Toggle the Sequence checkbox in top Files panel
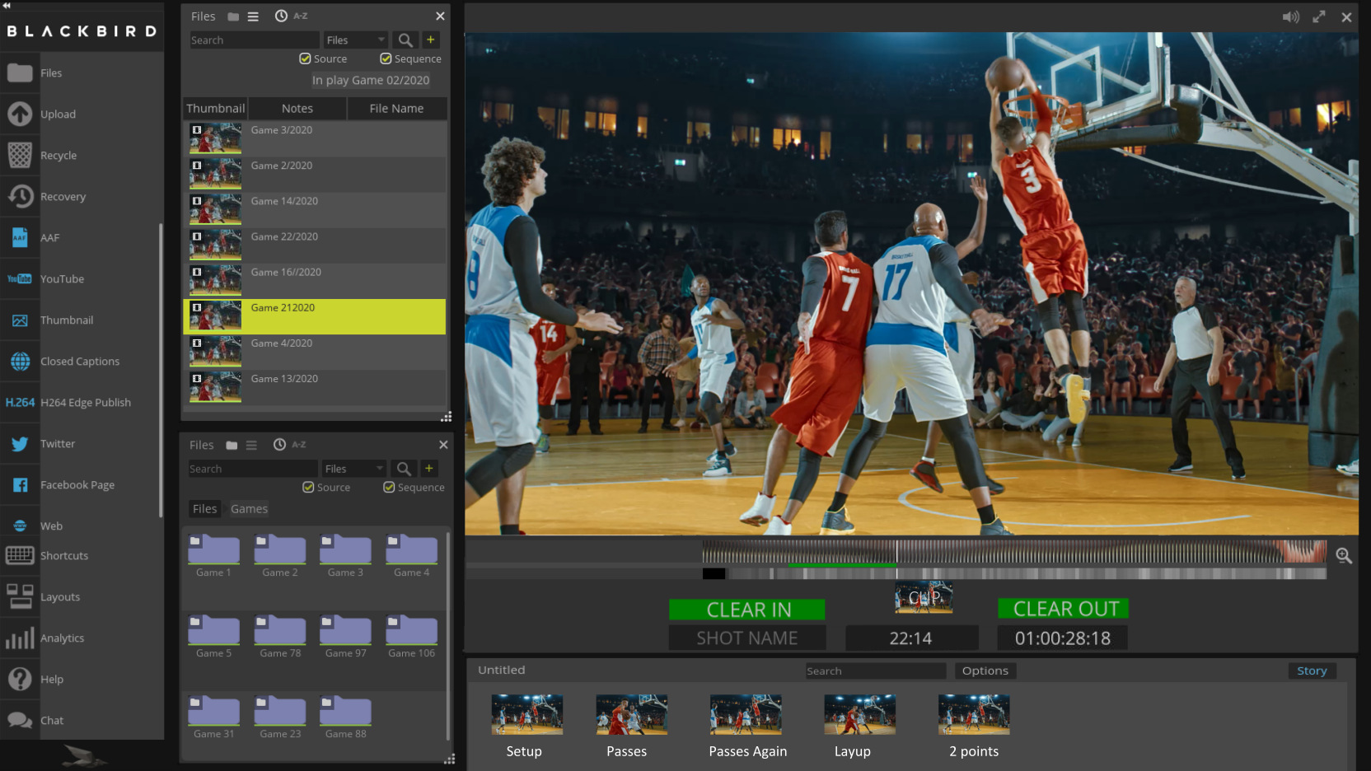The width and height of the screenshot is (1371, 771). click(386, 58)
